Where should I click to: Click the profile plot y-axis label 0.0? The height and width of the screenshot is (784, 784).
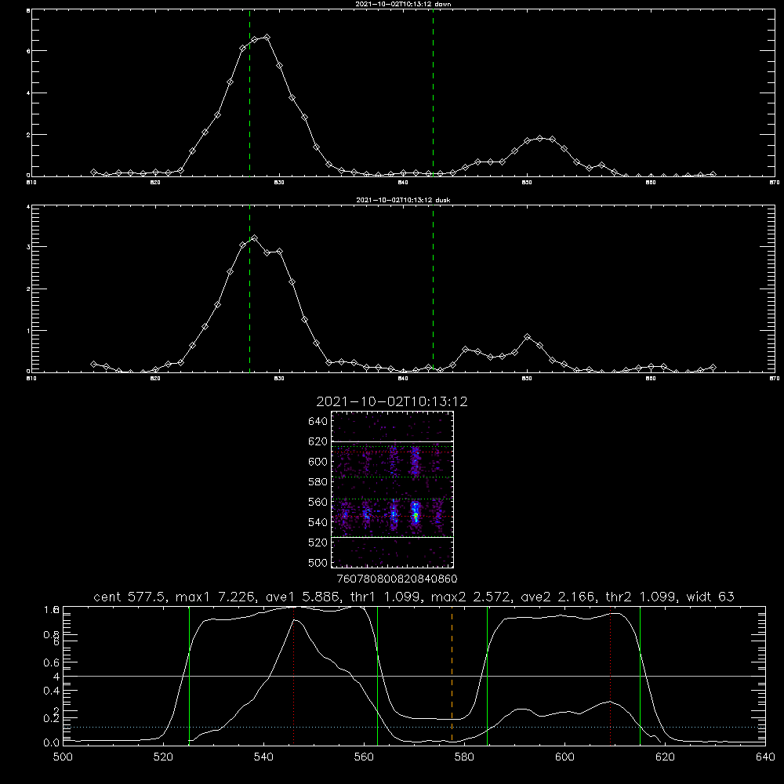click(x=51, y=743)
